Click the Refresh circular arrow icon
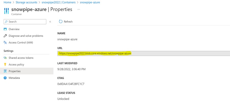Image resolution: width=230 pixels, height=105 pixels. tap(61, 21)
